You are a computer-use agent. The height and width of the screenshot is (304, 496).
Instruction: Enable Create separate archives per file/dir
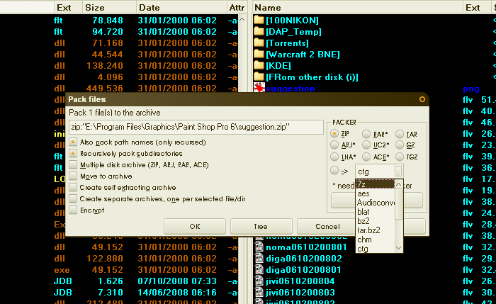tap(73, 199)
